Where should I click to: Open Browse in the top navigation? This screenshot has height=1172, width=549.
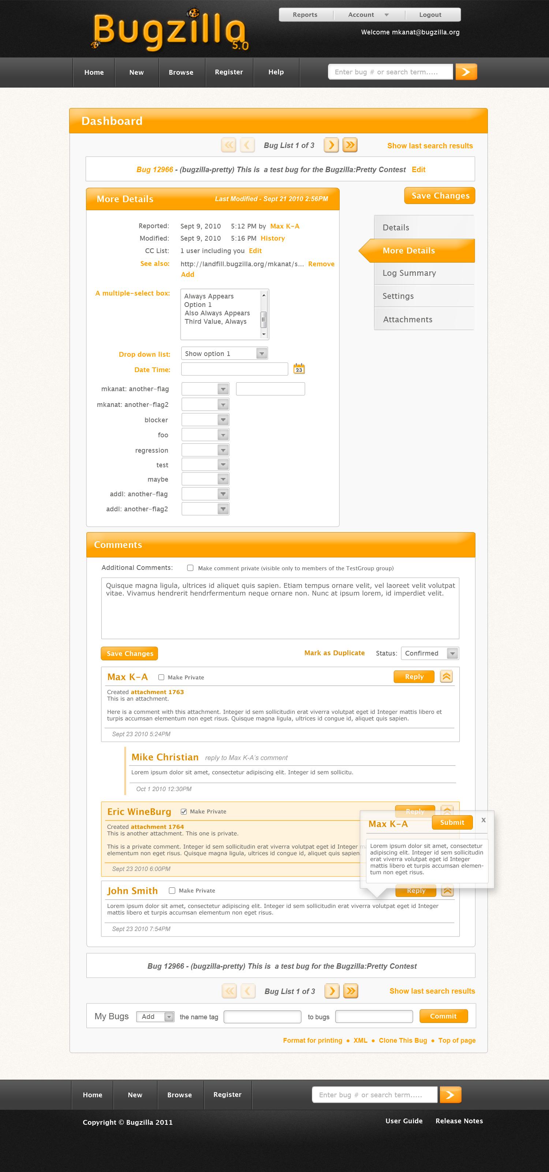click(x=181, y=73)
